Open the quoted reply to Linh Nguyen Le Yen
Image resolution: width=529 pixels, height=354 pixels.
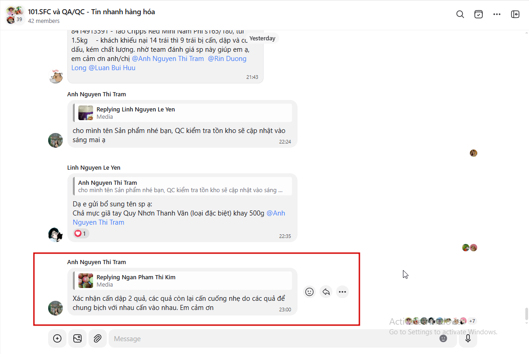tap(182, 113)
